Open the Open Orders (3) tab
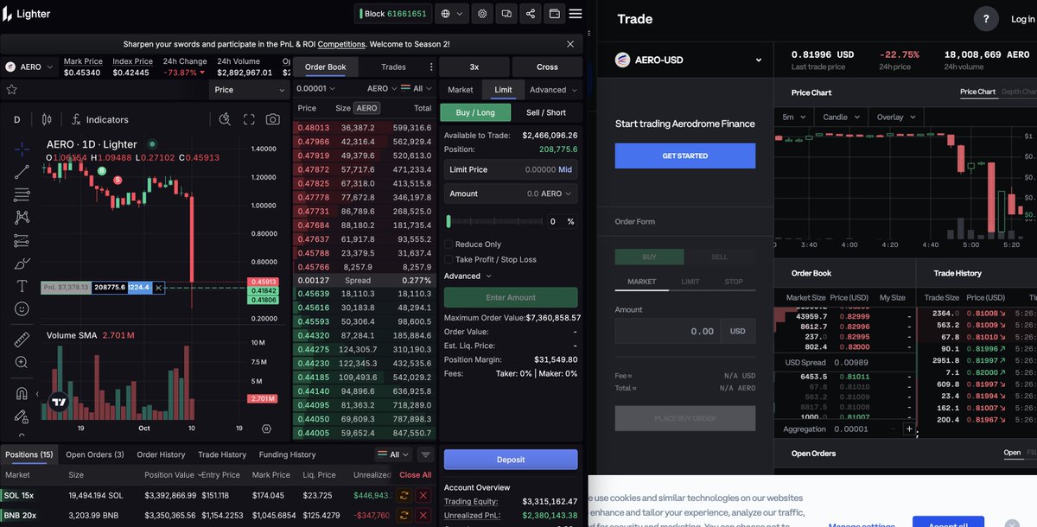This screenshot has width=1037, height=527. click(95, 454)
